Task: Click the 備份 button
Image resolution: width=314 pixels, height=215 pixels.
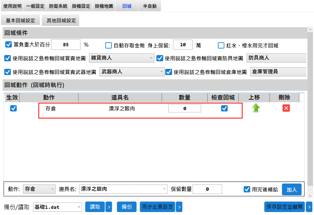Action: click(127, 207)
